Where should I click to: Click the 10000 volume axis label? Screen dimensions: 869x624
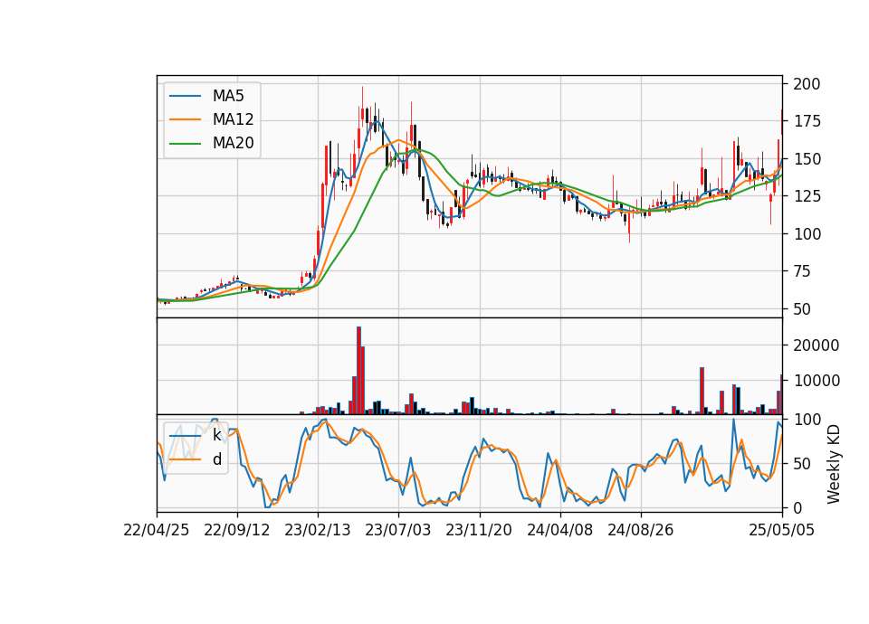pos(816,381)
